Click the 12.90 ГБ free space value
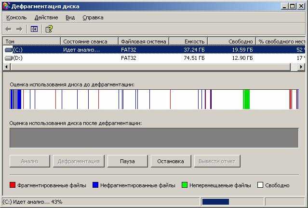This screenshot has width=308, height=208. (242, 58)
